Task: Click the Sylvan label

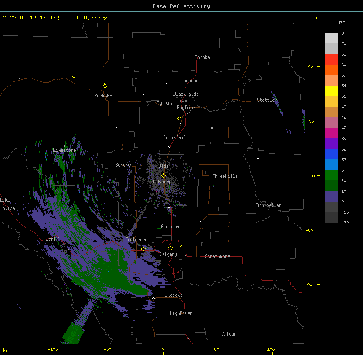Action: pos(164,103)
